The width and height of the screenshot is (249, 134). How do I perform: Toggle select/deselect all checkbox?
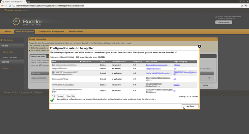pos(211,69)
